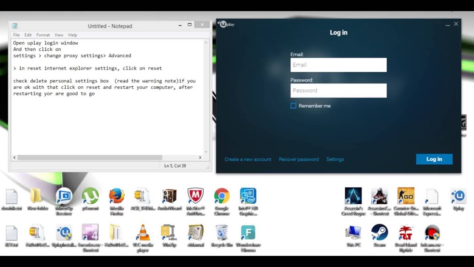
Task: Close the Uplay login window
Action: [x=456, y=24]
